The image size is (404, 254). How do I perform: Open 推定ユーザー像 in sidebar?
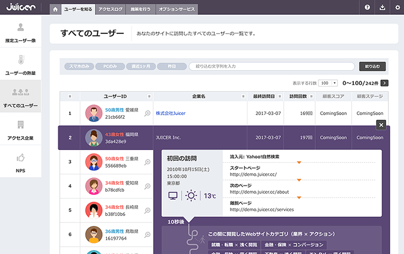[x=21, y=32]
